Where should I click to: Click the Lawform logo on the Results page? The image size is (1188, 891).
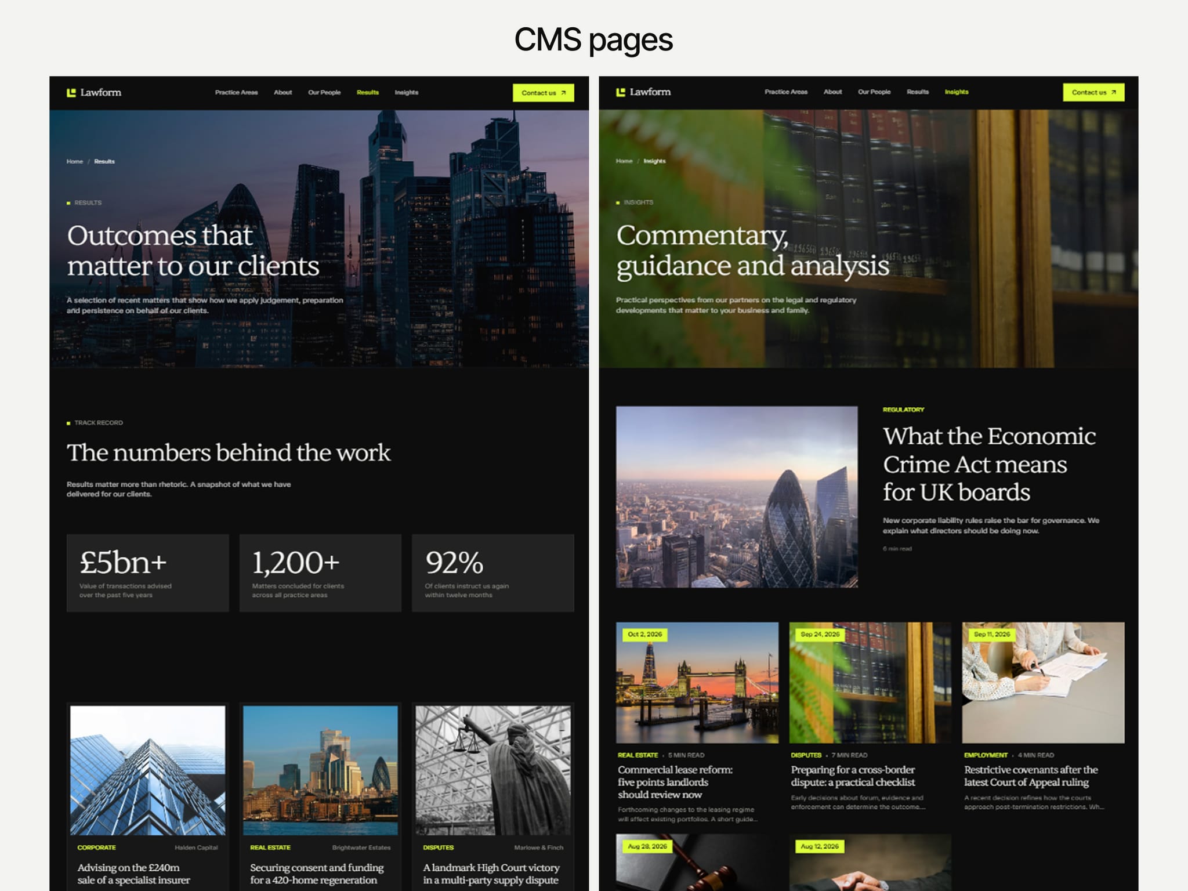pyautogui.click(x=94, y=92)
